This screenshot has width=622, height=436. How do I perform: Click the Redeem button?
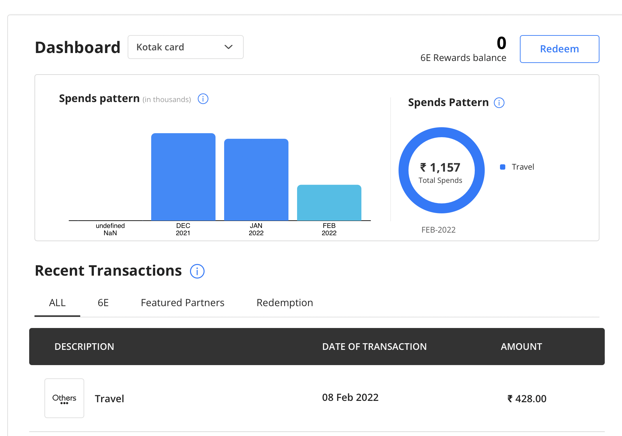(x=559, y=49)
